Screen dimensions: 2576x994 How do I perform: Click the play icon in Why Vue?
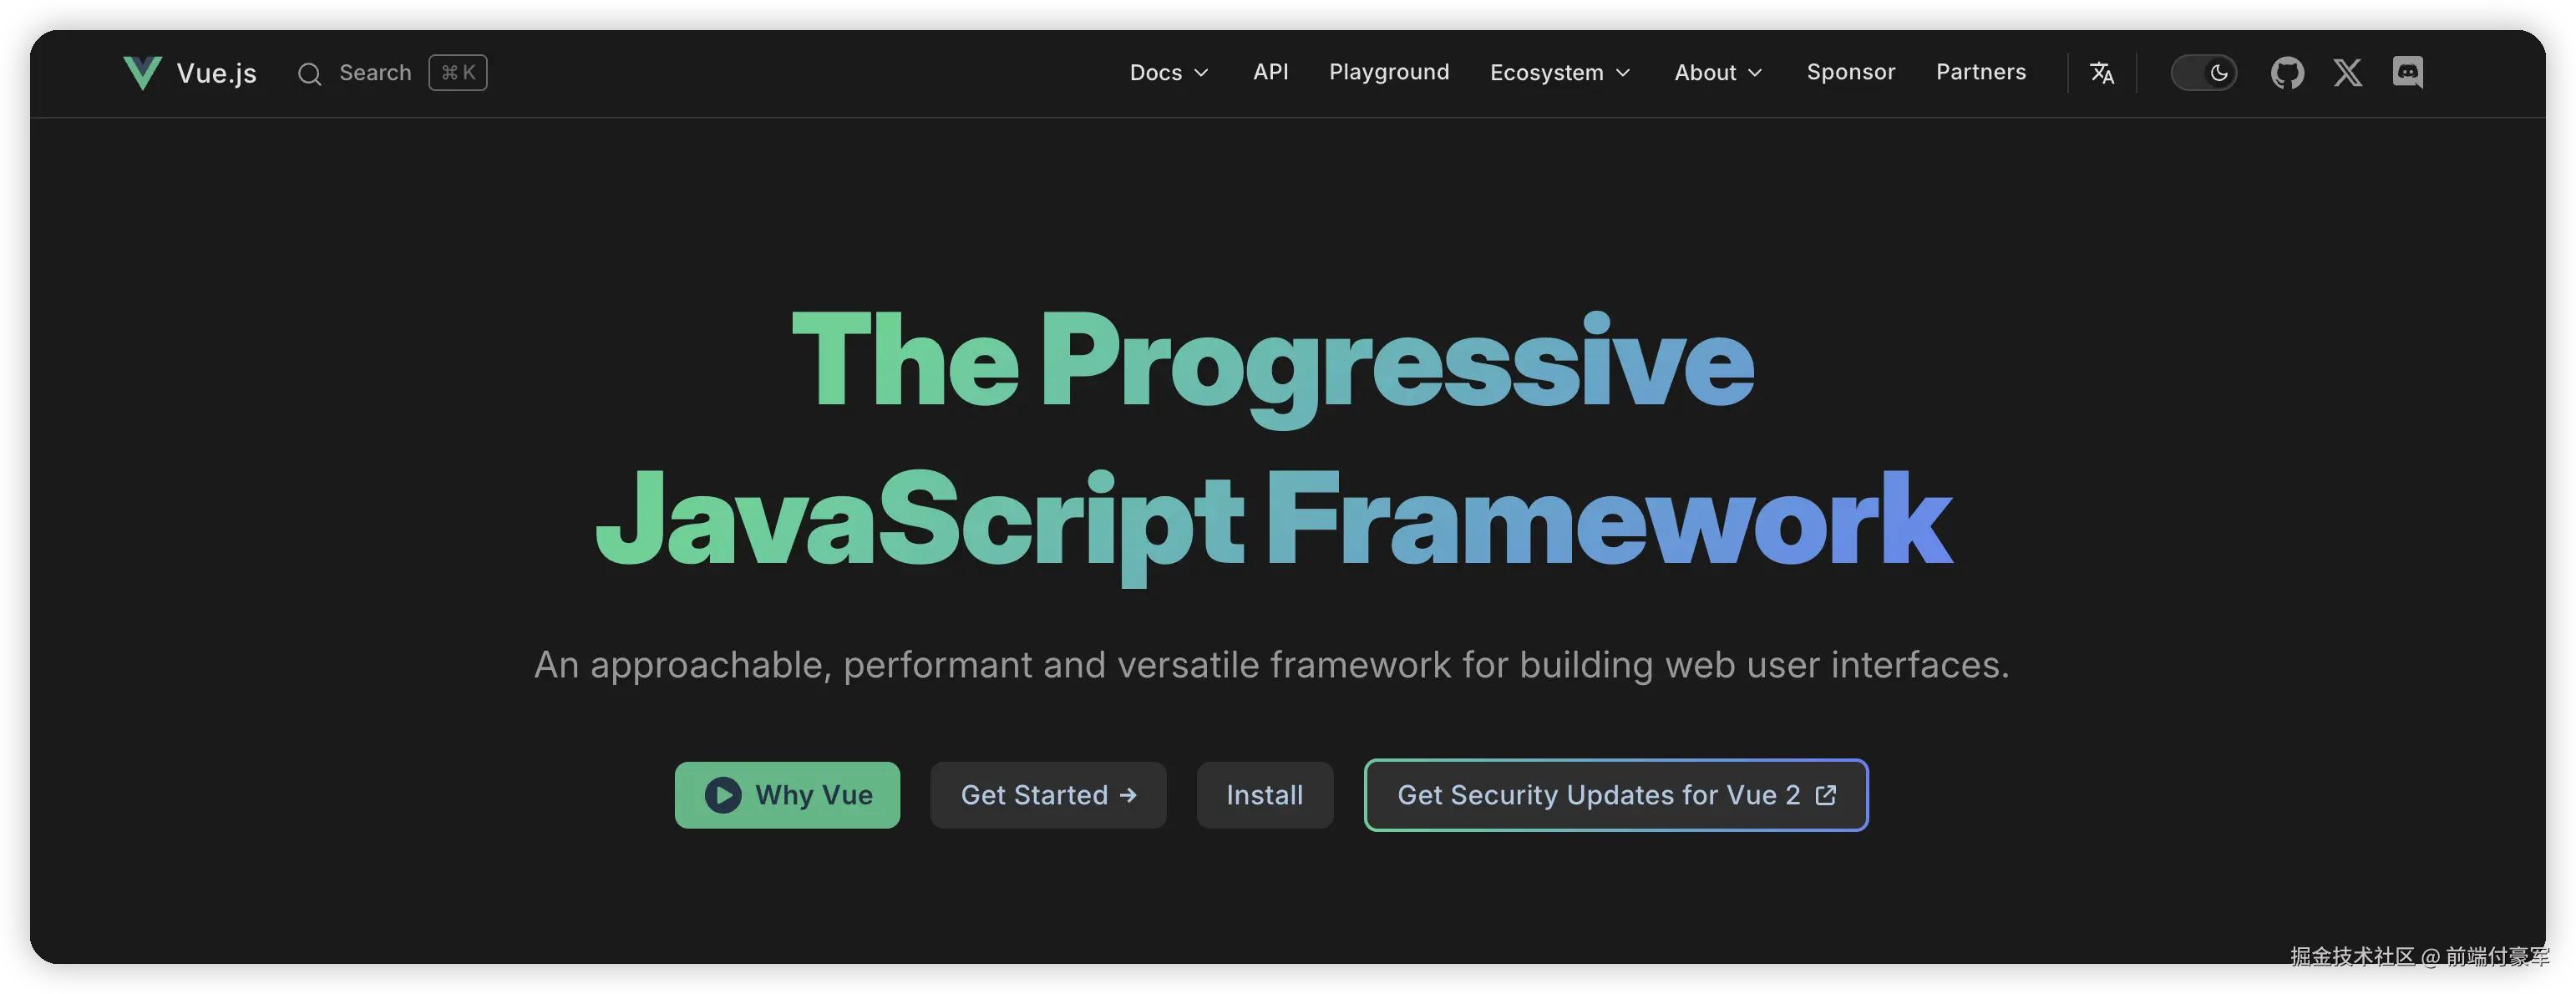723,795
